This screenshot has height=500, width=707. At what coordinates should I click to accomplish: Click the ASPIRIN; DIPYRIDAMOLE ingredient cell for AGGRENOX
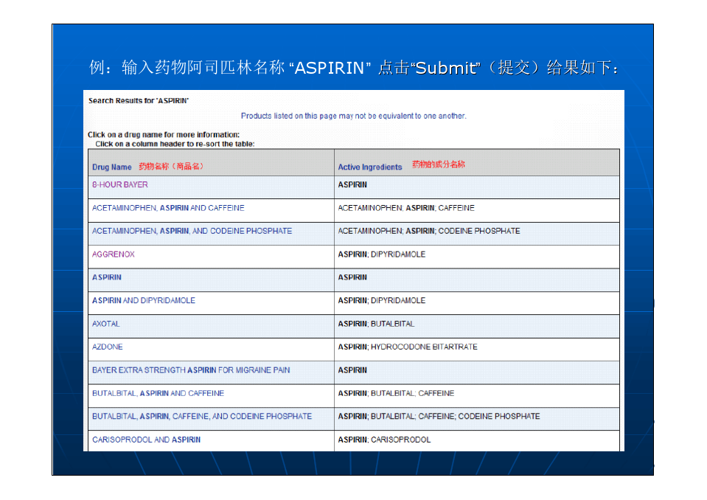(x=381, y=254)
